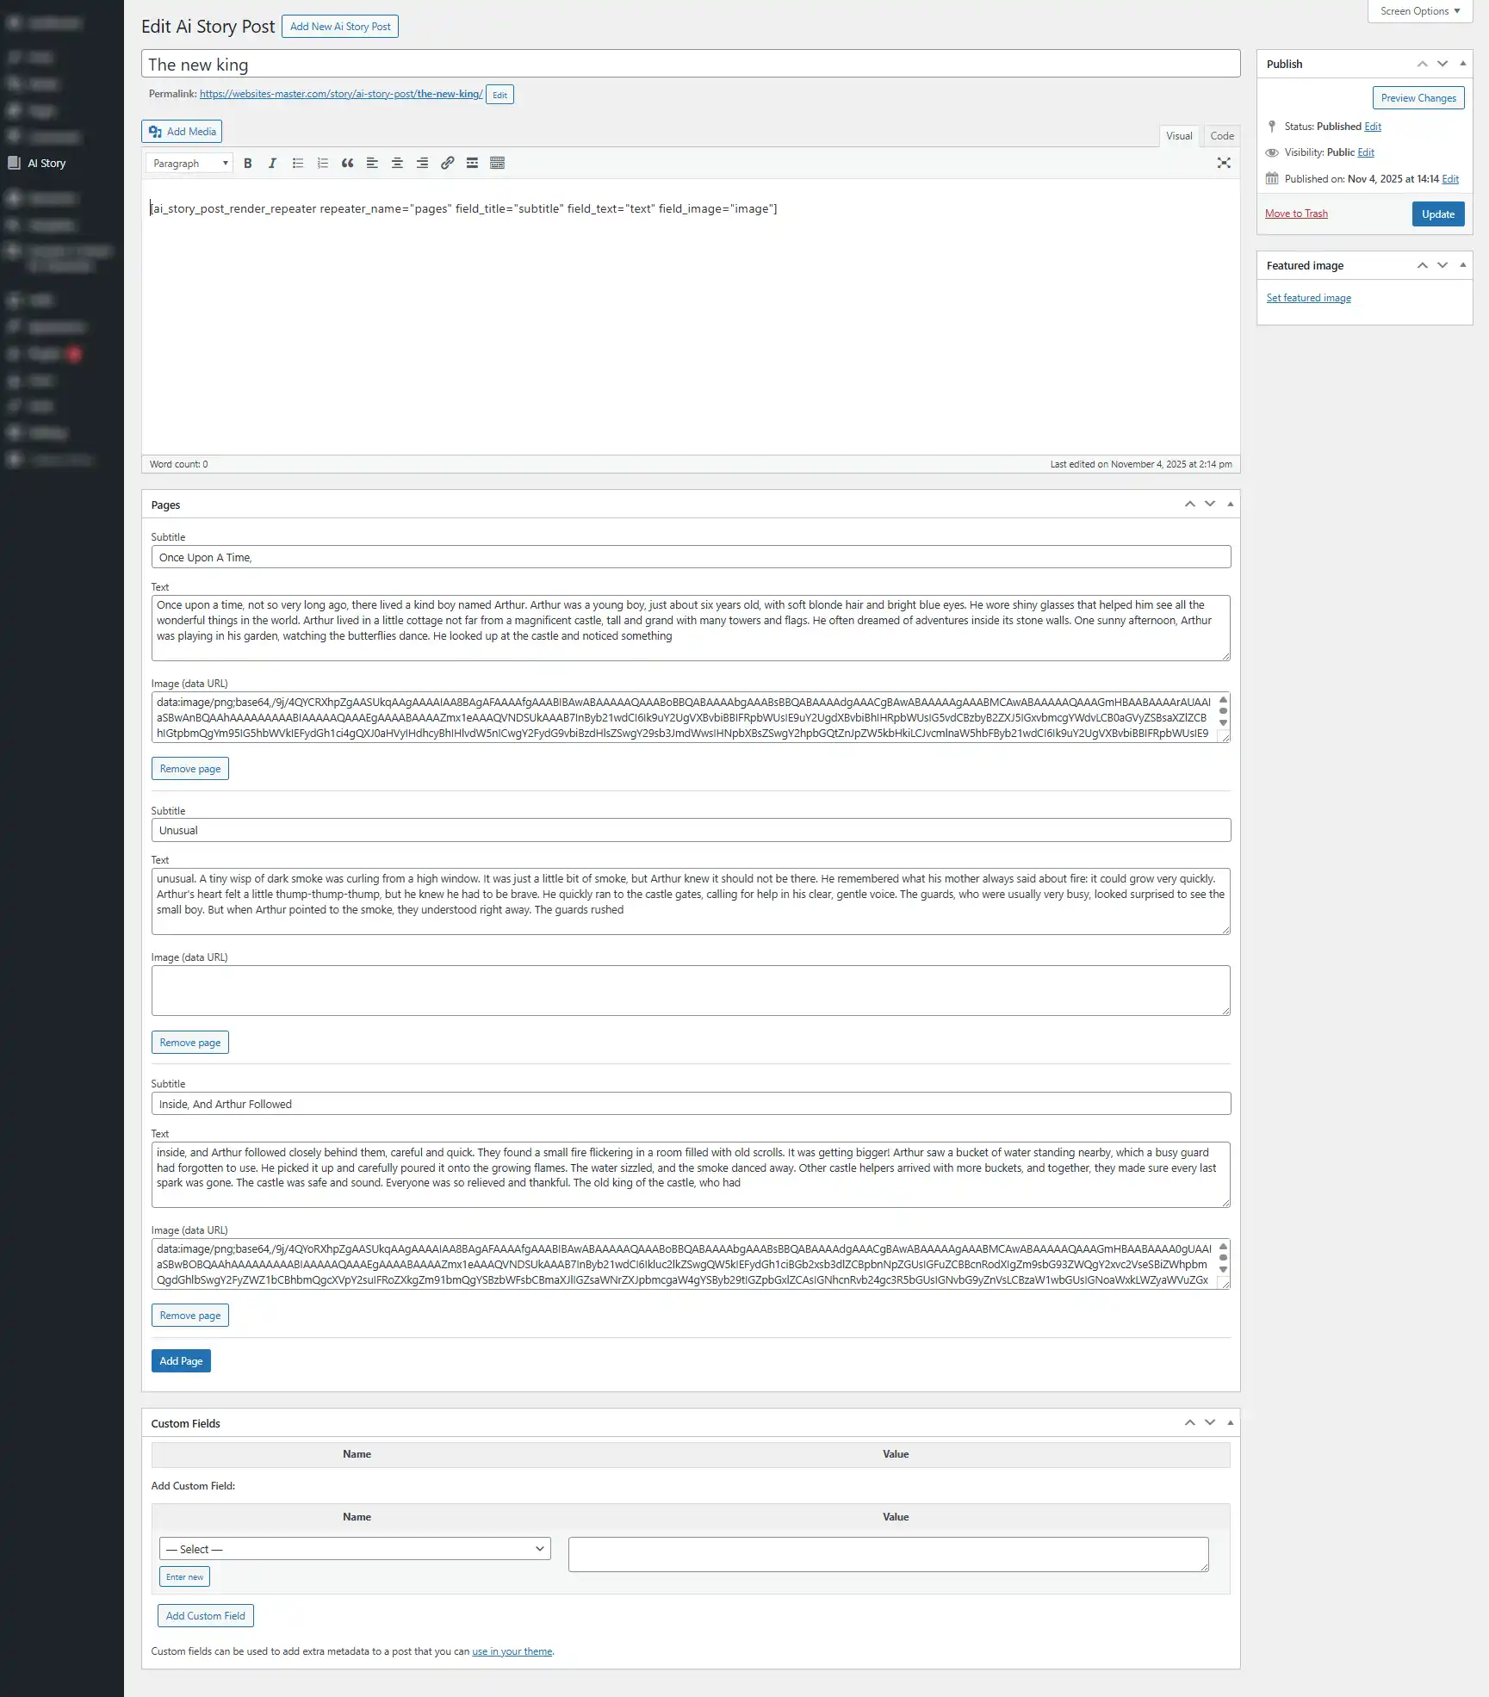Open the Paragraph style dropdown
The image size is (1489, 1697).
[x=189, y=163]
